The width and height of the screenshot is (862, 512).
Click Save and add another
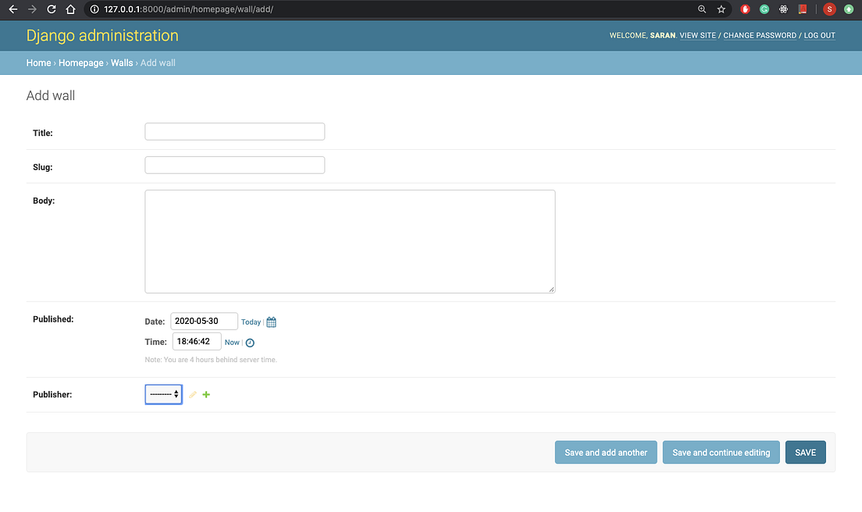coord(605,452)
